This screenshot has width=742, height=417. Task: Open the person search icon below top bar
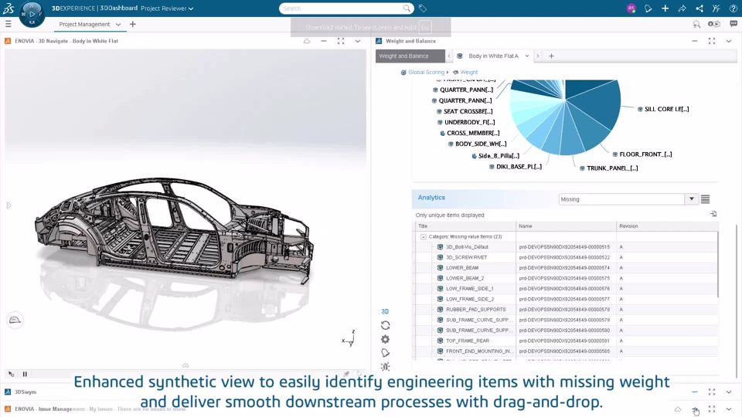point(696,24)
